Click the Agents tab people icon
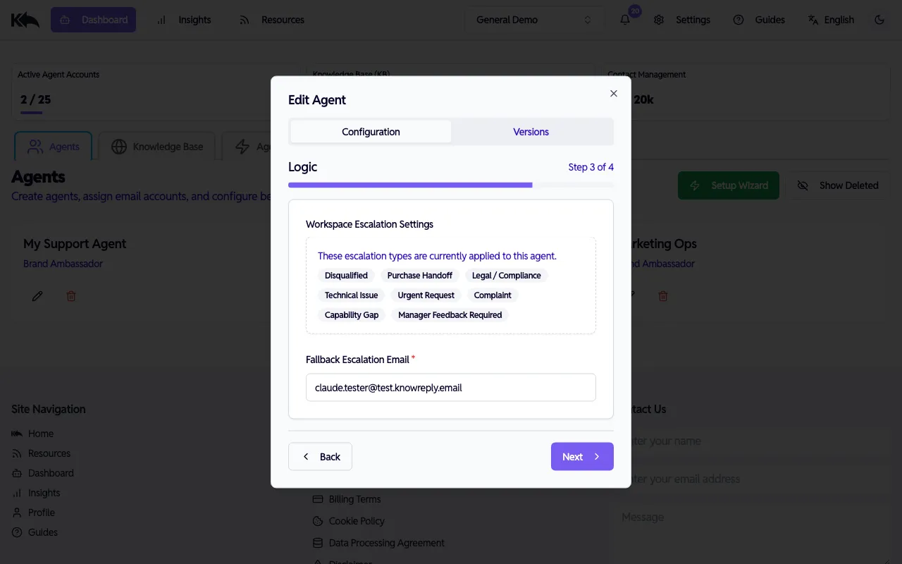The image size is (902, 564). point(35,146)
